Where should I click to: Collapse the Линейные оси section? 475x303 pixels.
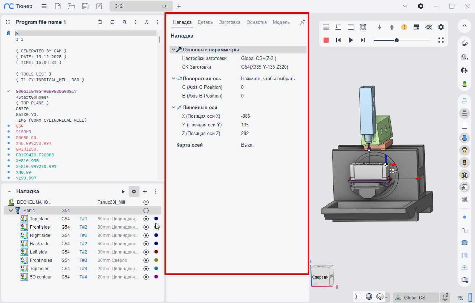pyautogui.click(x=174, y=107)
